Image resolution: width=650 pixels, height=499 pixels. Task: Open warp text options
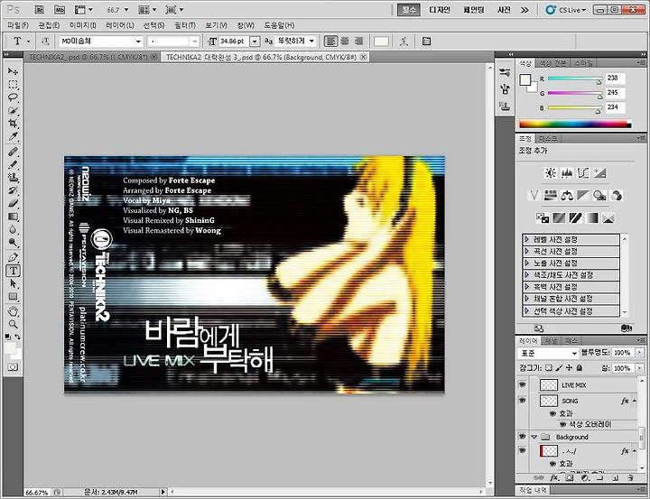pyautogui.click(x=404, y=41)
